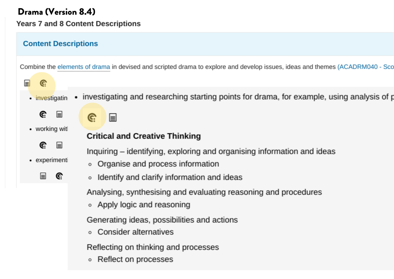394x279 pixels.
Task: Select 'Apply logic and reasoning' item
Action: (x=144, y=205)
